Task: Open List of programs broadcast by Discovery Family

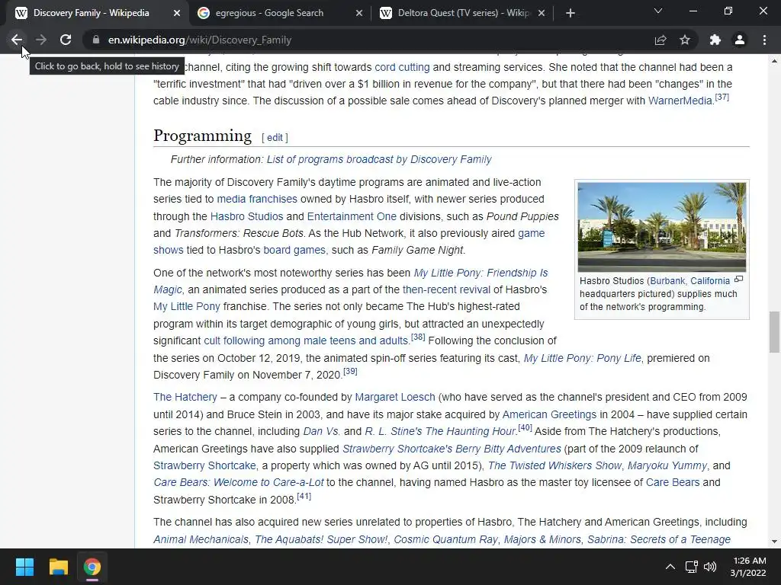Action: 379,159
